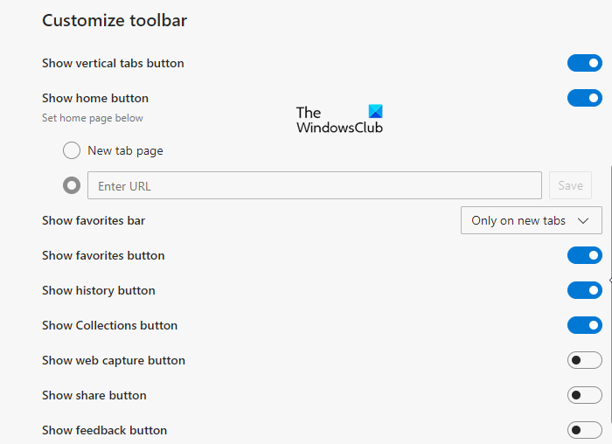Disable the Show vertical tabs button toggle
The height and width of the screenshot is (444, 612).
click(x=584, y=63)
